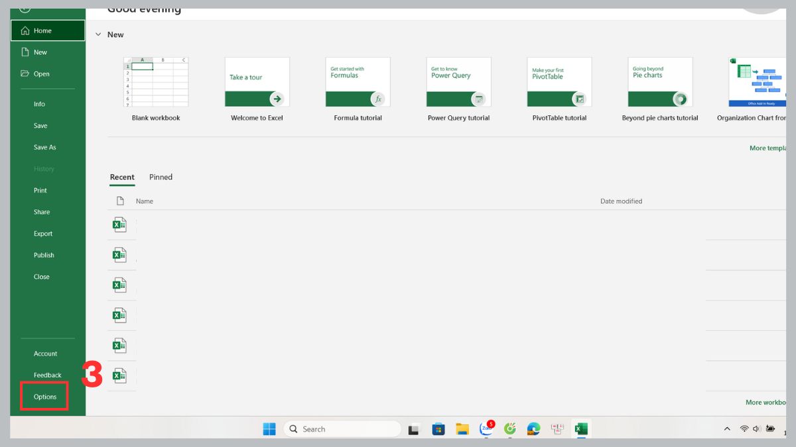The width and height of the screenshot is (796, 447).
Task: Open the PivotTable tutorial template
Action: (x=559, y=82)
